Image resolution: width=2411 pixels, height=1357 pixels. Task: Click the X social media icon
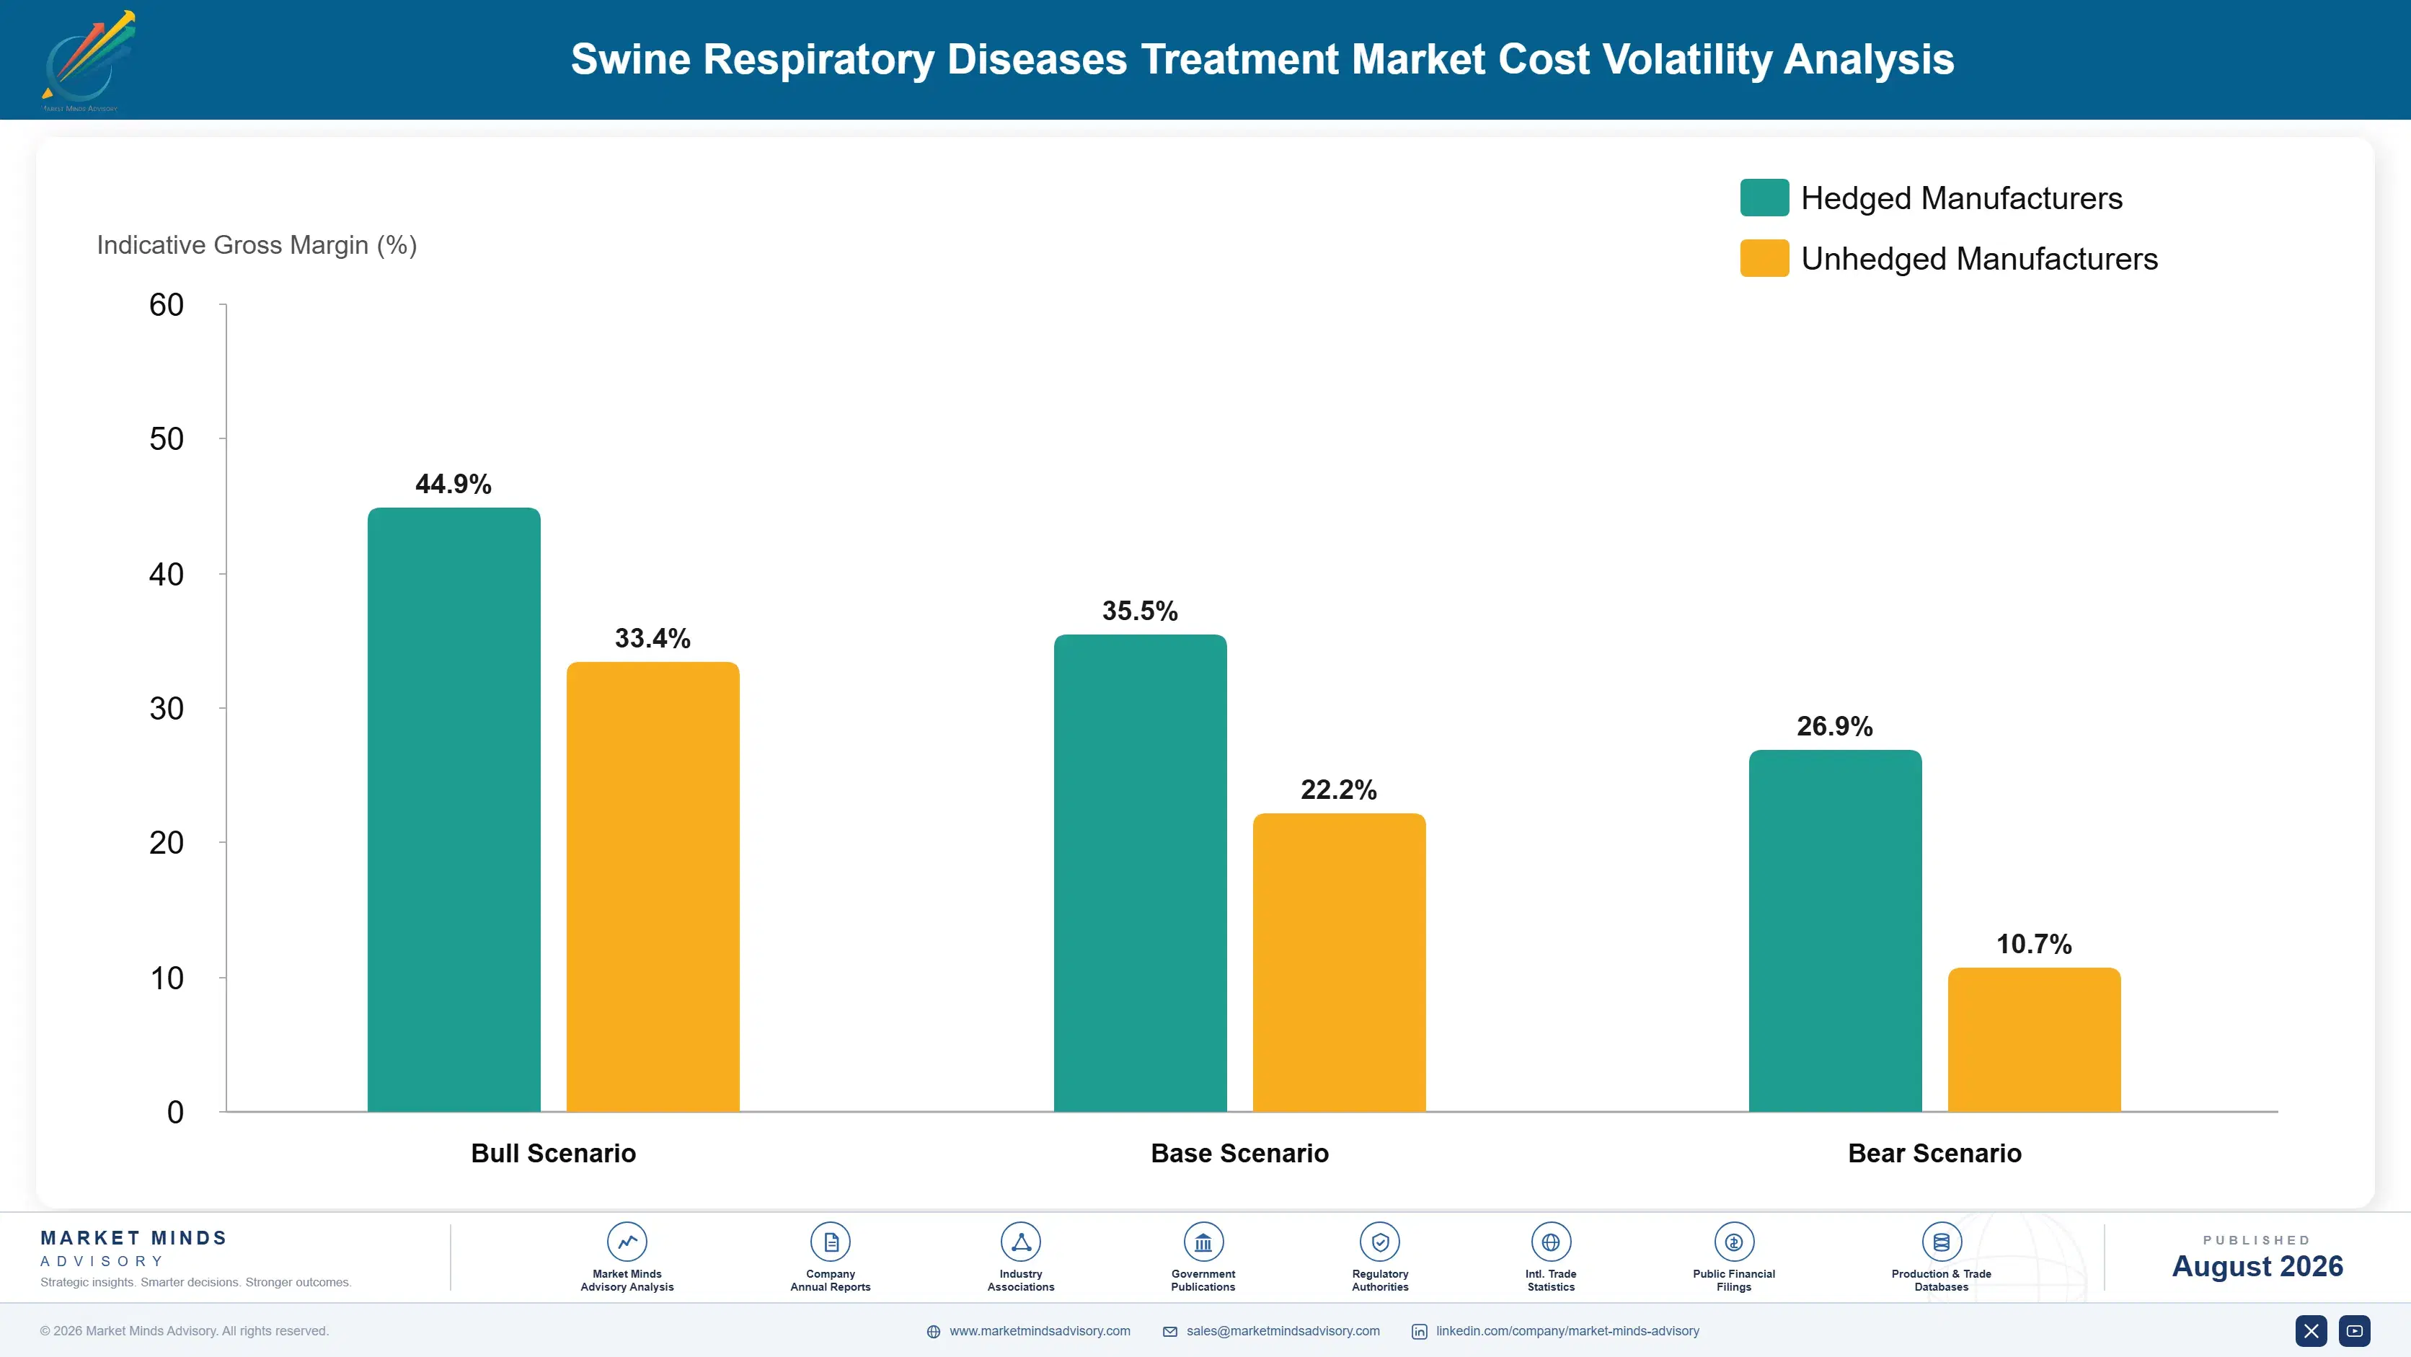point(2311,1331)
